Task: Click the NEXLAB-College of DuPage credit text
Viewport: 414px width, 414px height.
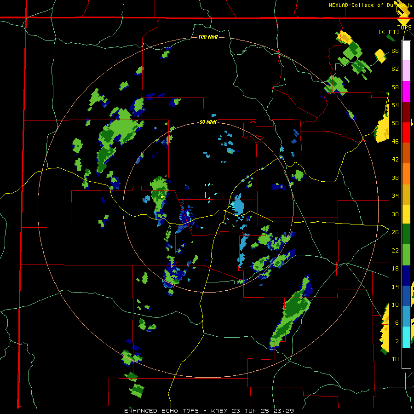Action: click(x=370, y=5)
